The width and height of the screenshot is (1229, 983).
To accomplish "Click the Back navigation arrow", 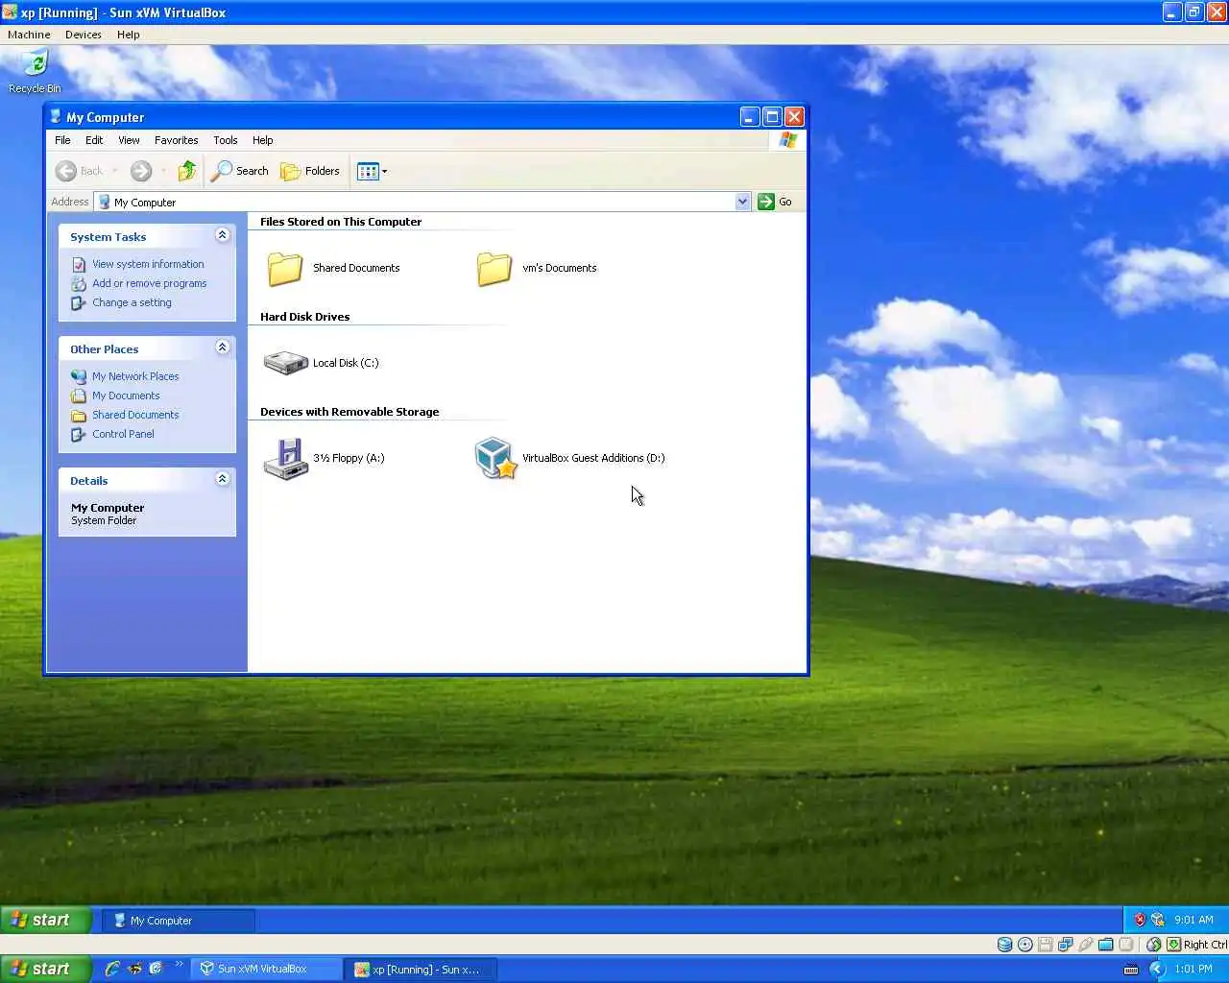I will (66, 171).
